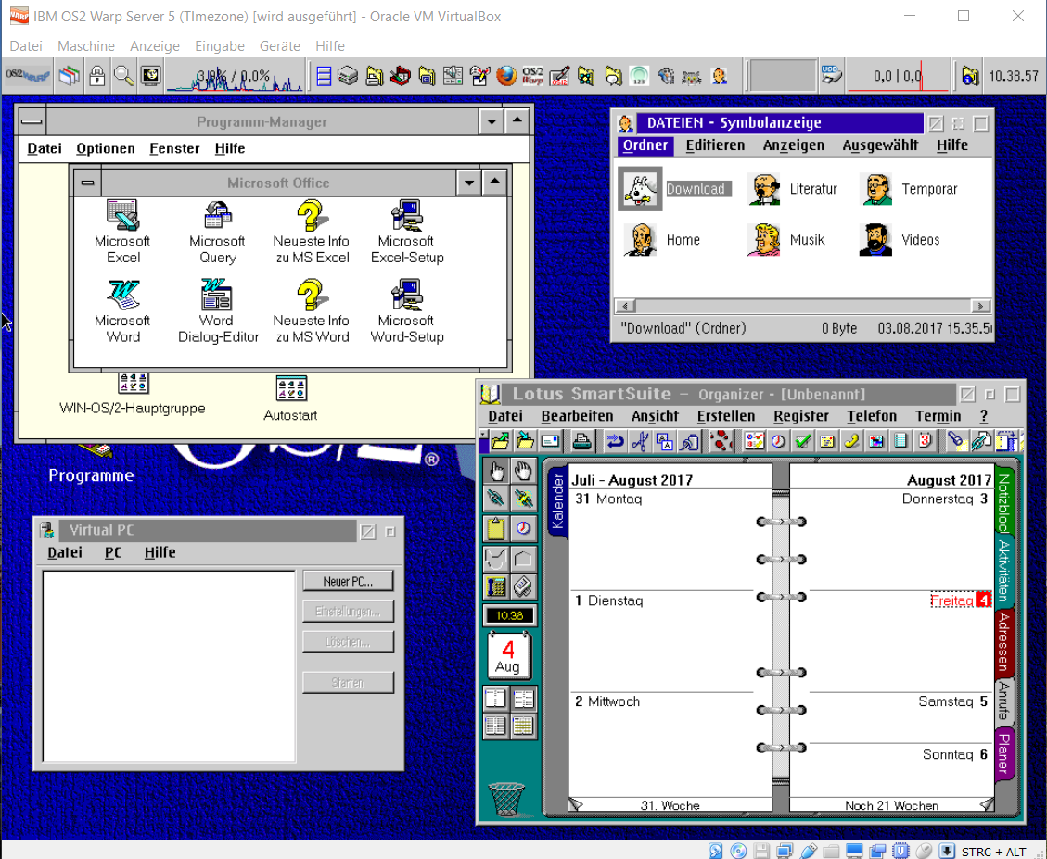Open Optionen menu in Programm-Manager
Screen dimensions: 1047x859
[x=106, y=148]
